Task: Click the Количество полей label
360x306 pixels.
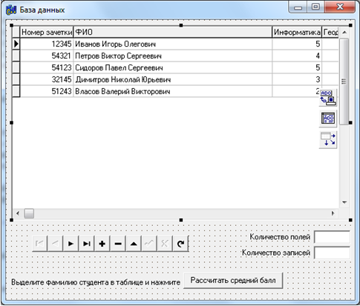Action: (x=280, y=237)
